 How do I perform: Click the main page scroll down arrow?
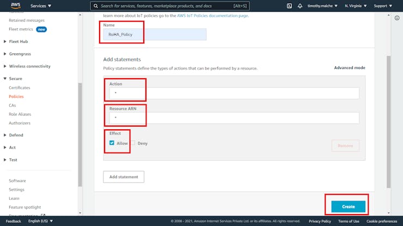click(388, 213)
